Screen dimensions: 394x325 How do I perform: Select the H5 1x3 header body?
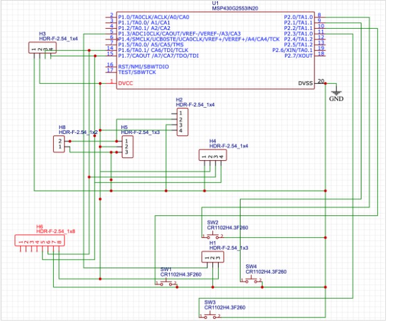point(126,147)
